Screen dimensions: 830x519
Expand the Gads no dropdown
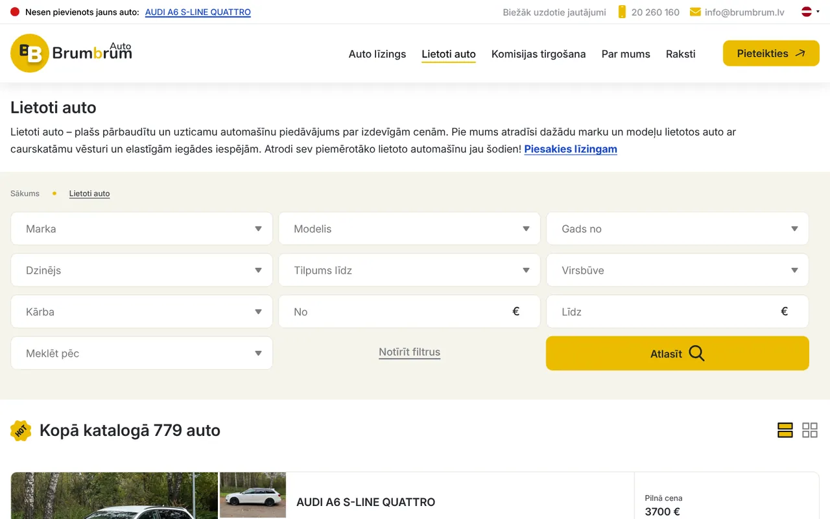pyautogui.click(x=678, y=228)
